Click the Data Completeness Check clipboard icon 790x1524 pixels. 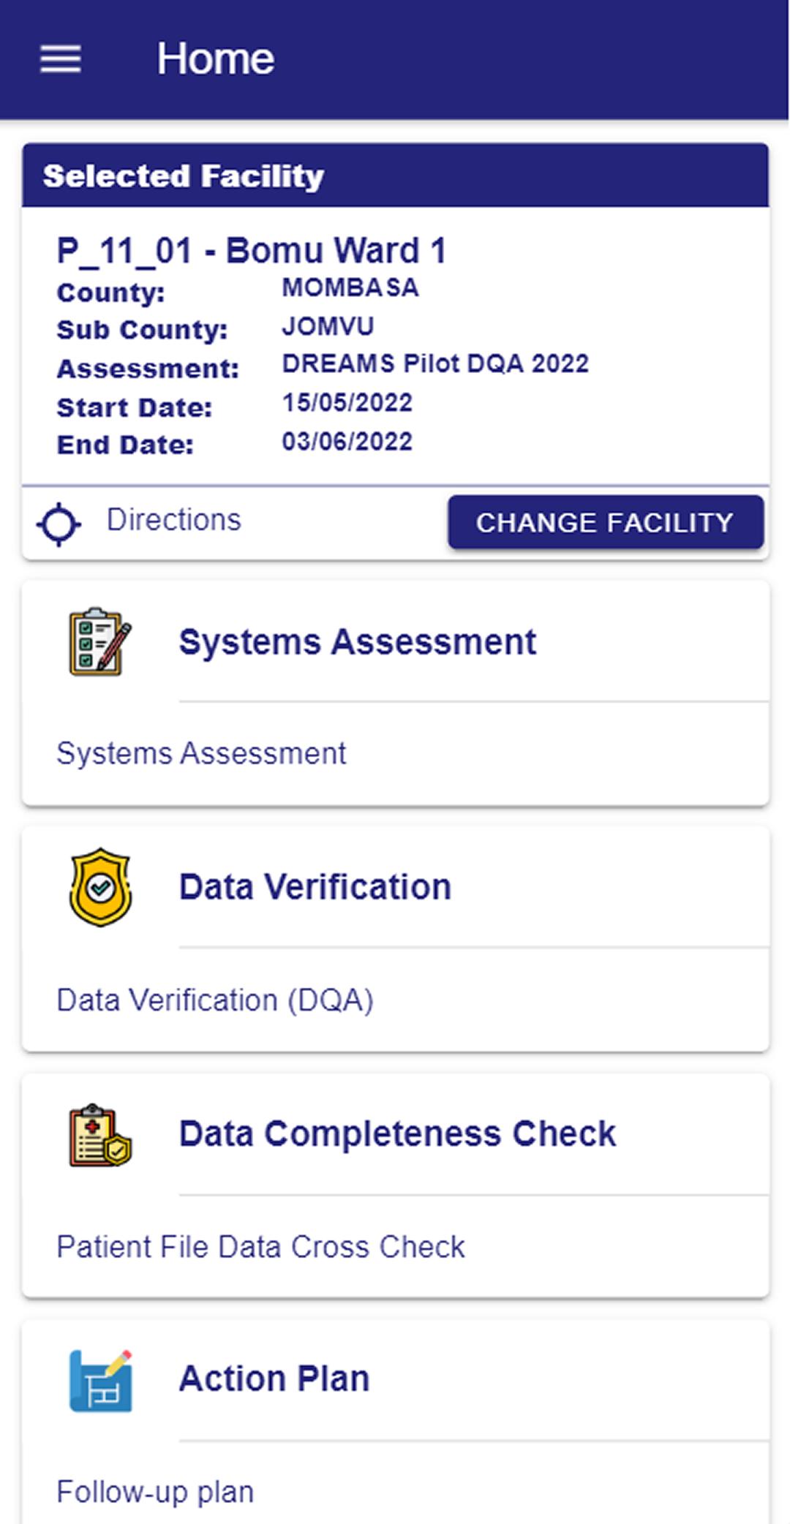[100, 1134]
